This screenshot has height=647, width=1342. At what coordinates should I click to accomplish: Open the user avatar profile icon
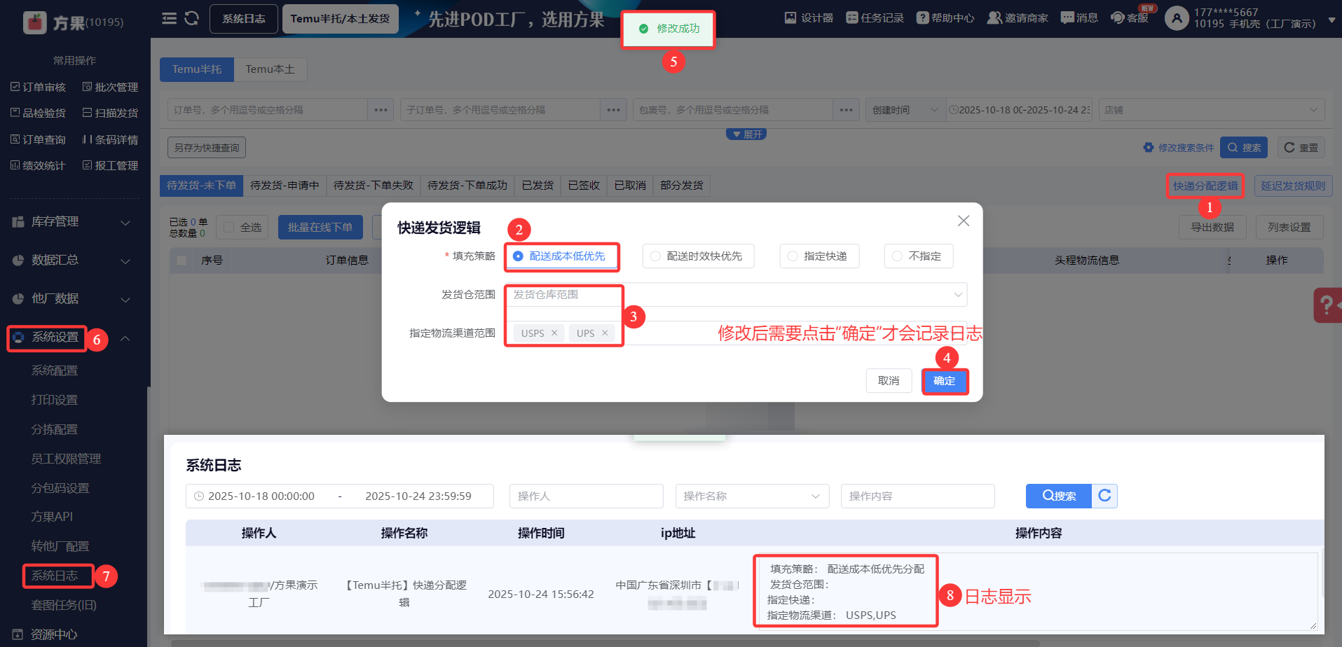click(x=1177, y=18)
